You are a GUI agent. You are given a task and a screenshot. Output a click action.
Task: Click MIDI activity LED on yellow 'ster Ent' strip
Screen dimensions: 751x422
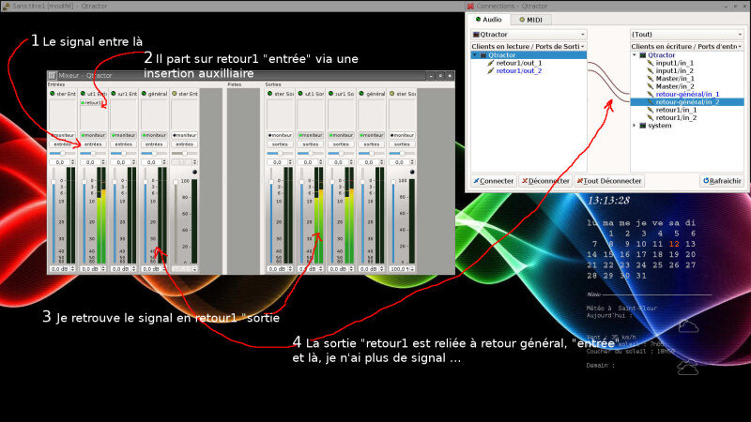(x=194, y=172)
